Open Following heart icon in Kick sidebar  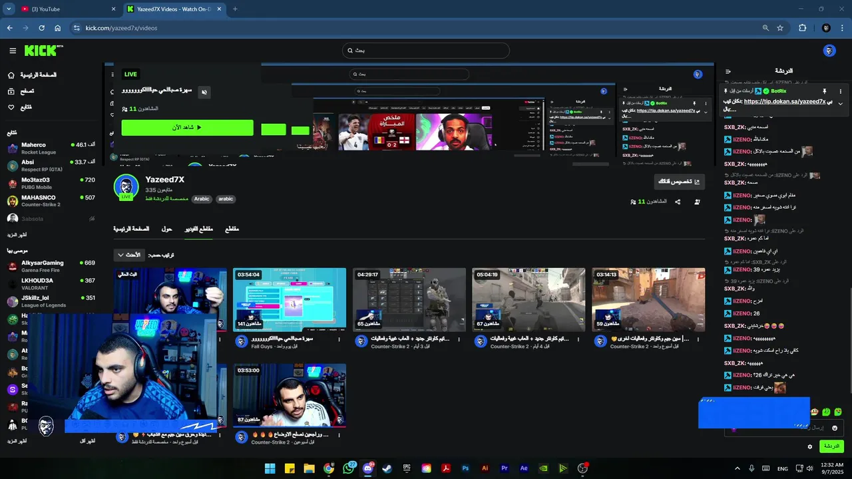point(11,107)
